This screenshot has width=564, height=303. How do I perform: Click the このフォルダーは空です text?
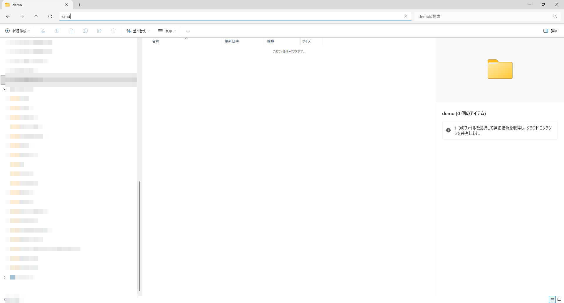click(x=289, y=52)
